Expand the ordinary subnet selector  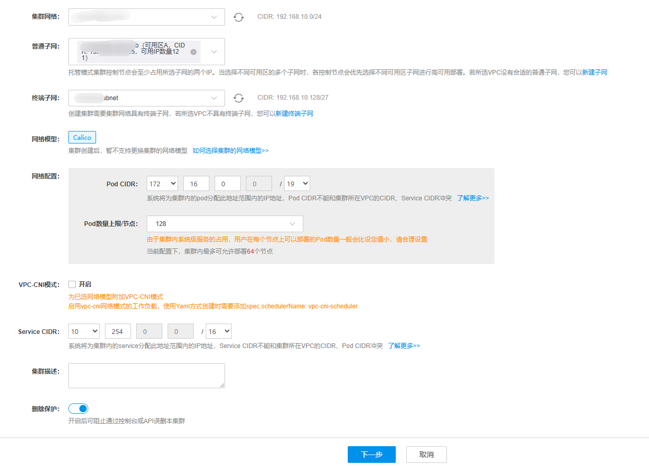(x=214, y=52)
